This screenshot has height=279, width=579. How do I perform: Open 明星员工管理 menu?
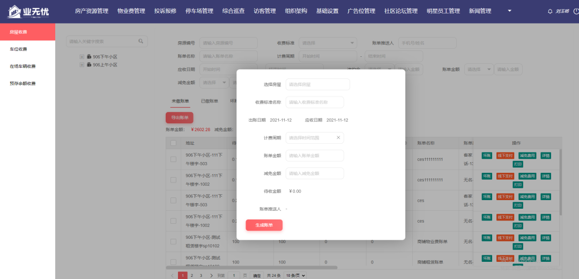pyautogui.click(x=443, y=11)
